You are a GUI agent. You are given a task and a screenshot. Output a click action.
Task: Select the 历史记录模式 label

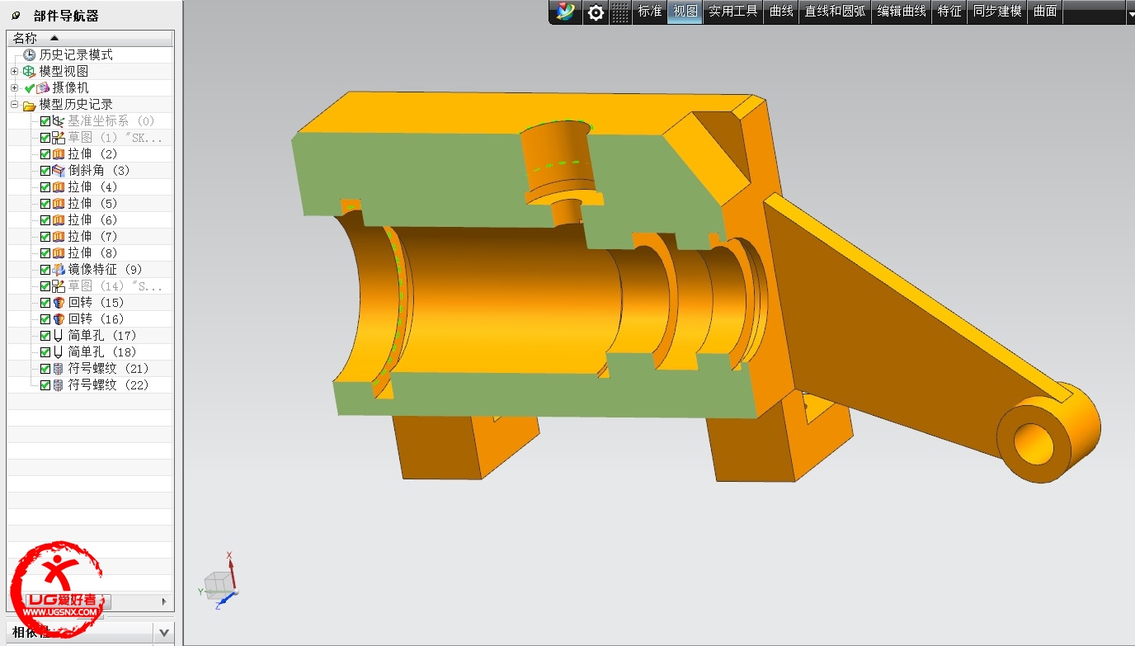pos(76,54)
